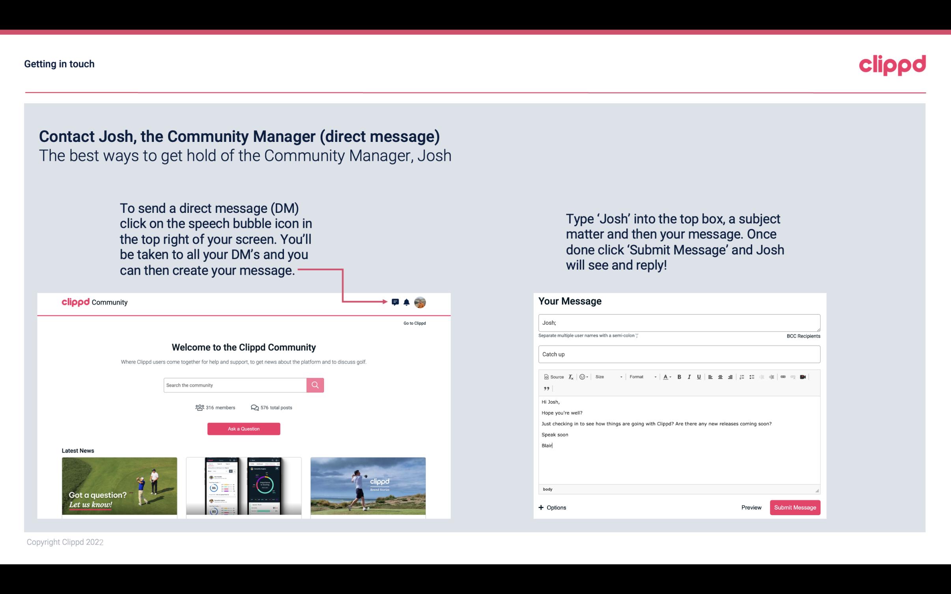The height and width of the screenshot is (594, 951).
Task: Click the user profile avatar icon
Action: 420,302
